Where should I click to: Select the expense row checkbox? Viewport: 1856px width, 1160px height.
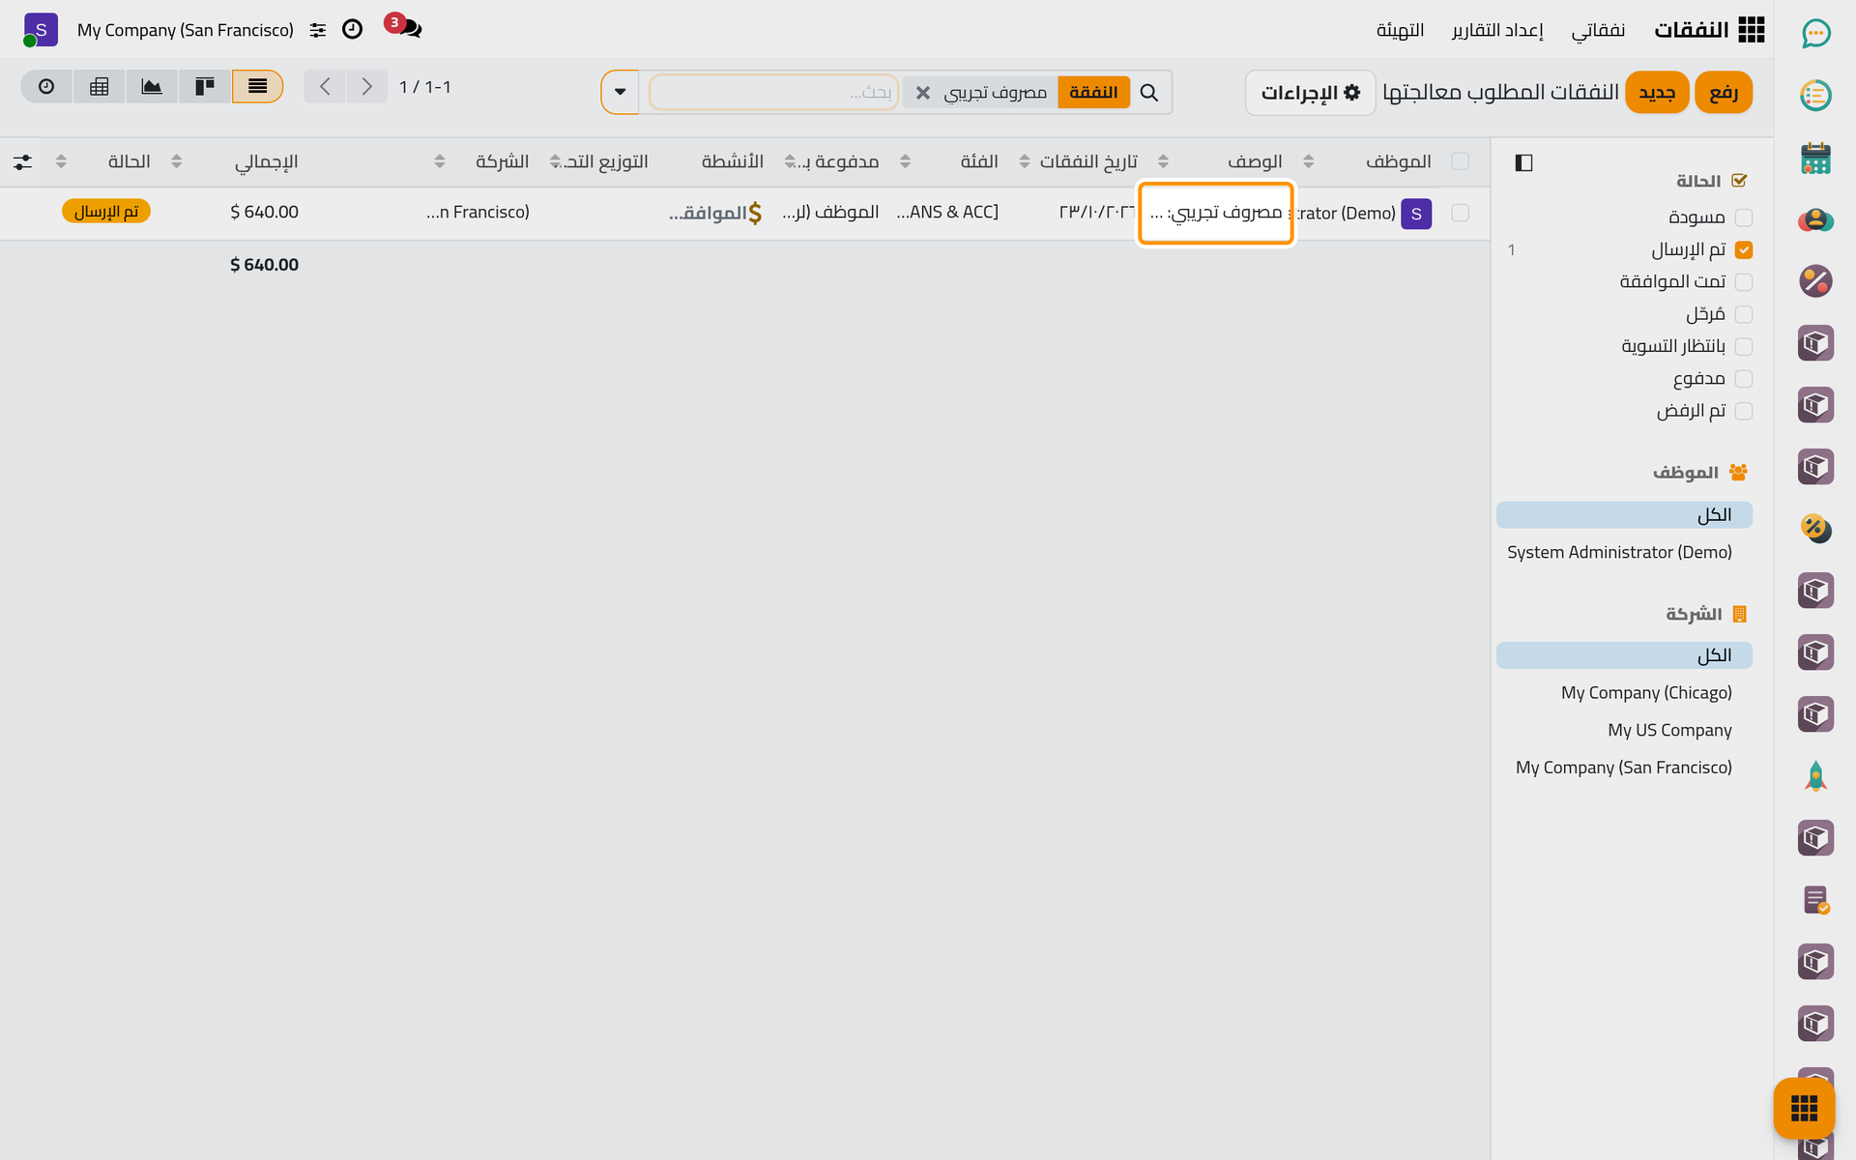[x=1460, y=213]
